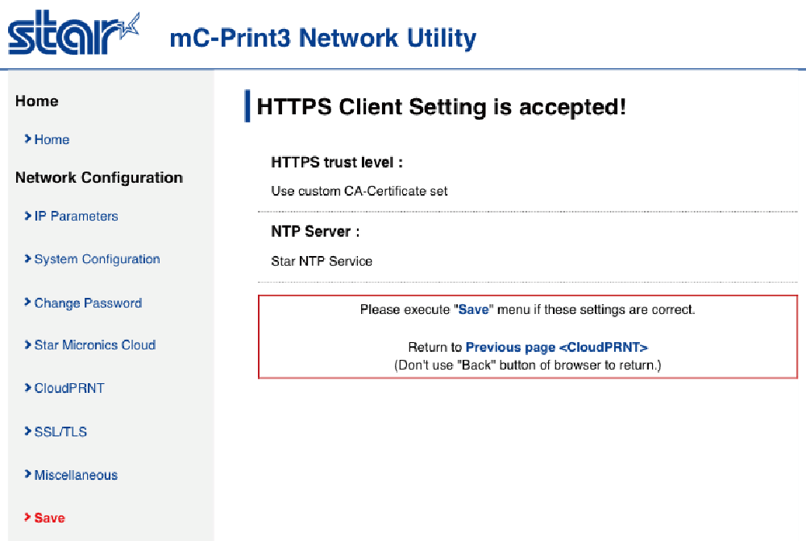Click the arrow icon beside Change Password
This screenshot has height=541, width=806.
tap(27, 303)
